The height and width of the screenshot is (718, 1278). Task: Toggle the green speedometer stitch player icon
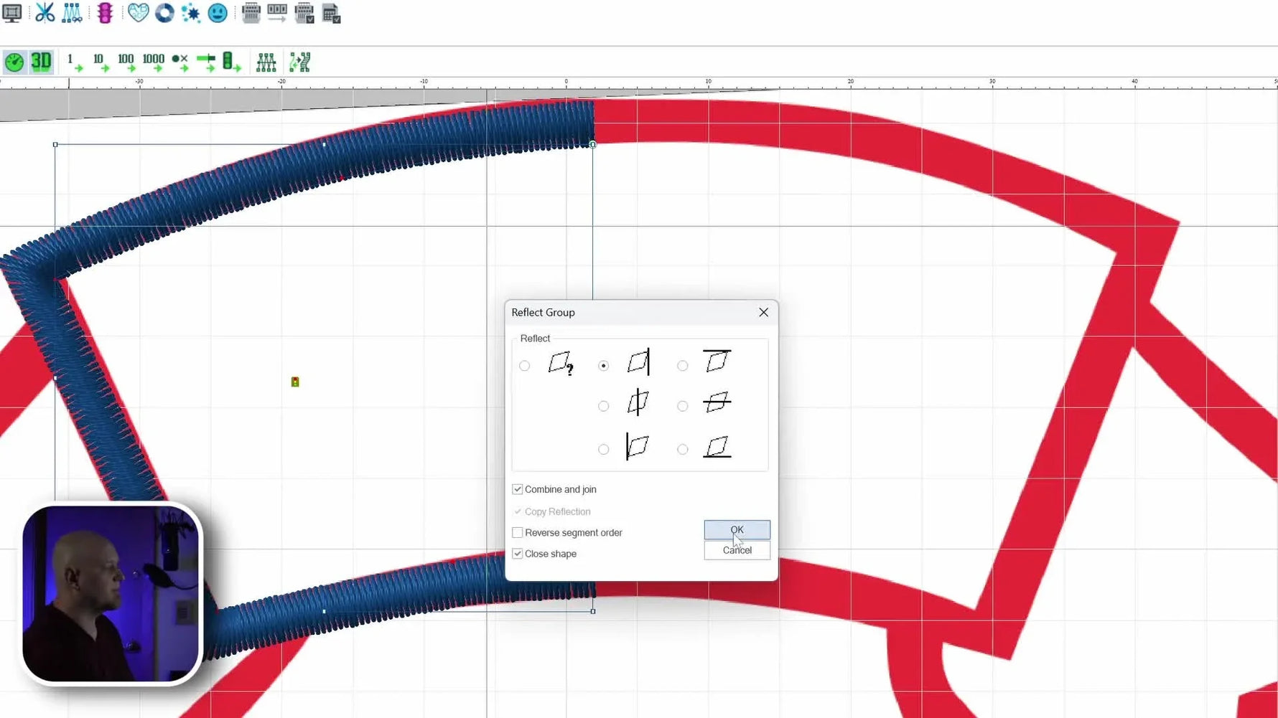pos(14,62)
